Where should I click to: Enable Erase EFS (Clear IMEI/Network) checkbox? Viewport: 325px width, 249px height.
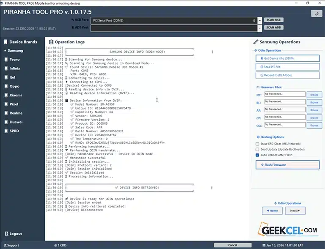pyautogui.click(x=257, y=144)
